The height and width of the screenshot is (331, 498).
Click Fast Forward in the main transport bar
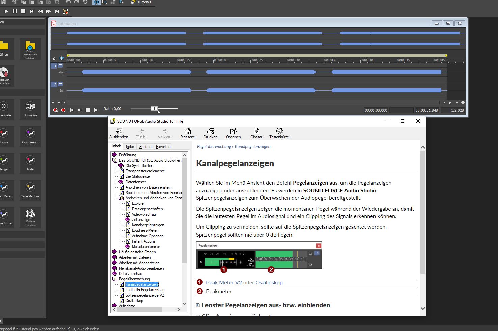tap(49, 11)
